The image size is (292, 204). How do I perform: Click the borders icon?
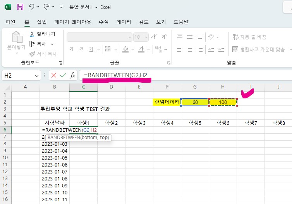tap(108, 49)
